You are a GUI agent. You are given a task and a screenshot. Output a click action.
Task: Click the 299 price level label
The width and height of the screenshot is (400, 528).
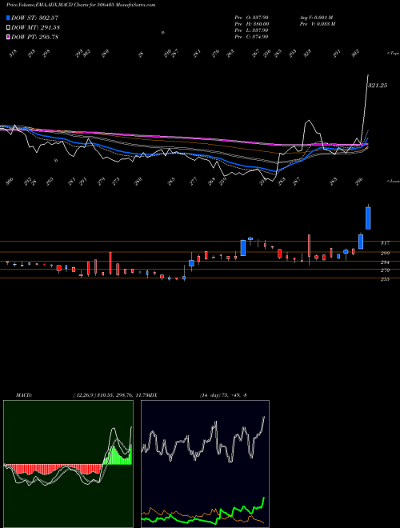[385, 254]
